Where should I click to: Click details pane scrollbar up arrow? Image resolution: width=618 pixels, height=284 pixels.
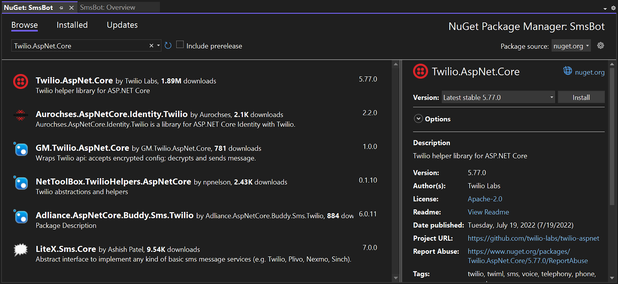pos(612,64)
